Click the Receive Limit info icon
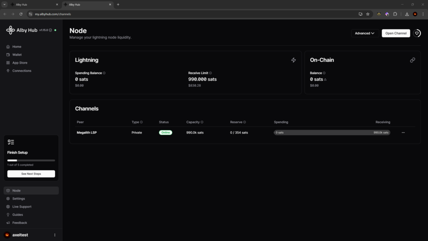Image resolution: width=428 pixels, height=241 pixels. [210, 73]
